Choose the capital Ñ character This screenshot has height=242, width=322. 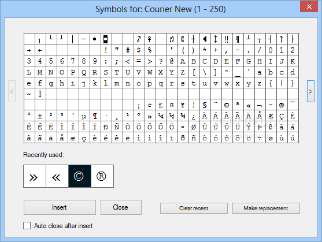(117, 127)
